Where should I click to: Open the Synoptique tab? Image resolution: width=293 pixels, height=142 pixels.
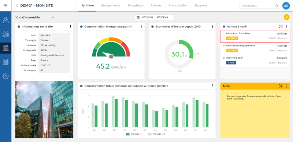pyautogui.click(x=135, y=6)
